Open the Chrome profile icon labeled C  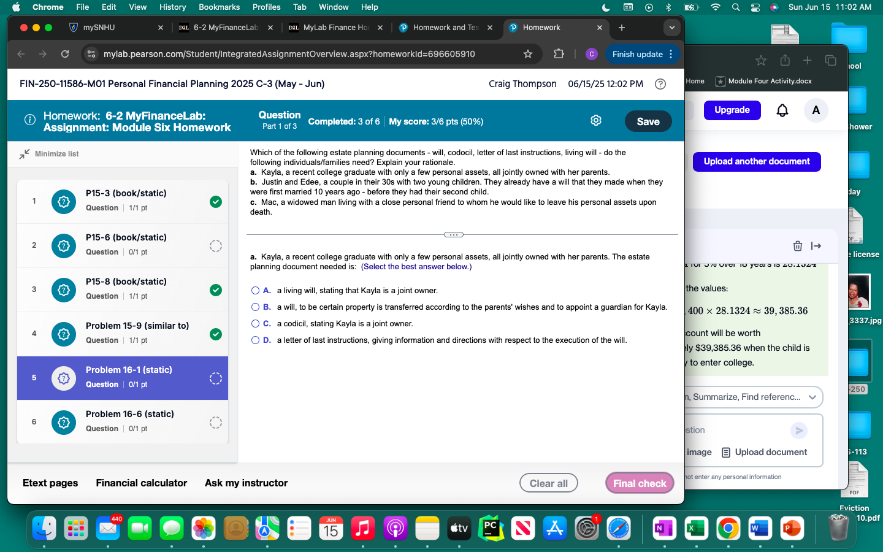(591, 54)
